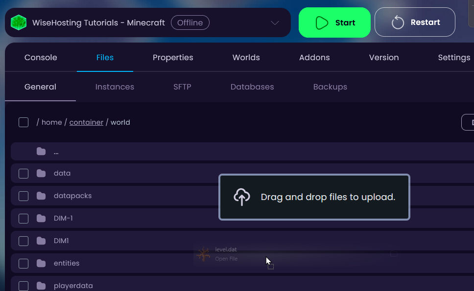
Task: Click the data folder icon
Action: coord(41,173)
